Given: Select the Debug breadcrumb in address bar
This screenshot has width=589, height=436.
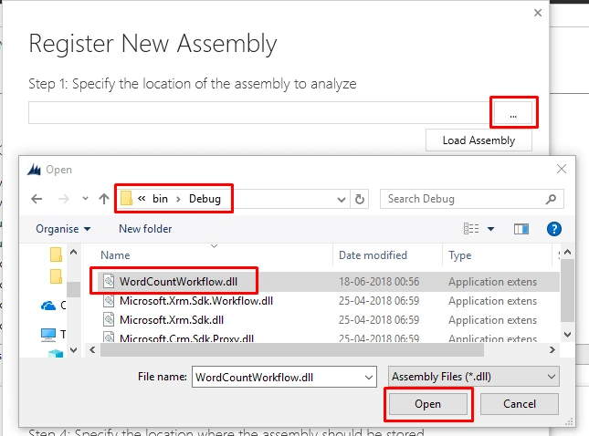Looking at the screenshot, I should coord(205,199).
